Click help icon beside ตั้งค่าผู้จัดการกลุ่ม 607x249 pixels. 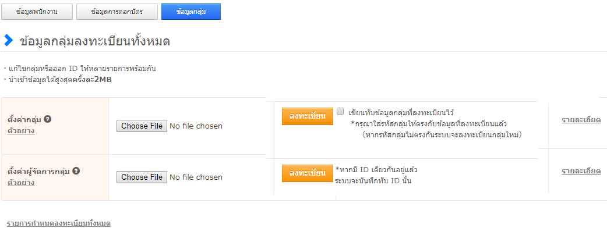point(76,171)
